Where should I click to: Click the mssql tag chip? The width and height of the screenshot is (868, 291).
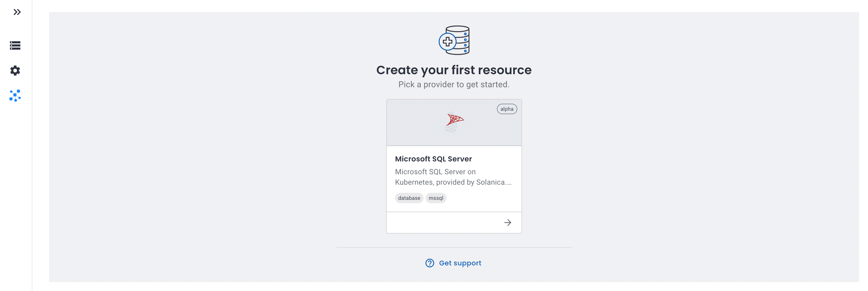(x=436, y=198)
